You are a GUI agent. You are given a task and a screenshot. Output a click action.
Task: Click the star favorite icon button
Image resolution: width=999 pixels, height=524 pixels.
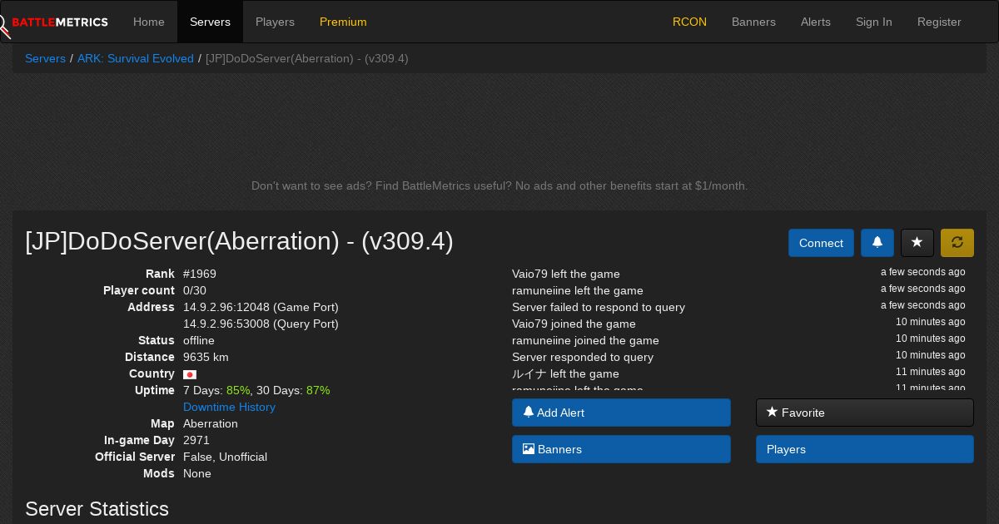click(x=917, y=243)
